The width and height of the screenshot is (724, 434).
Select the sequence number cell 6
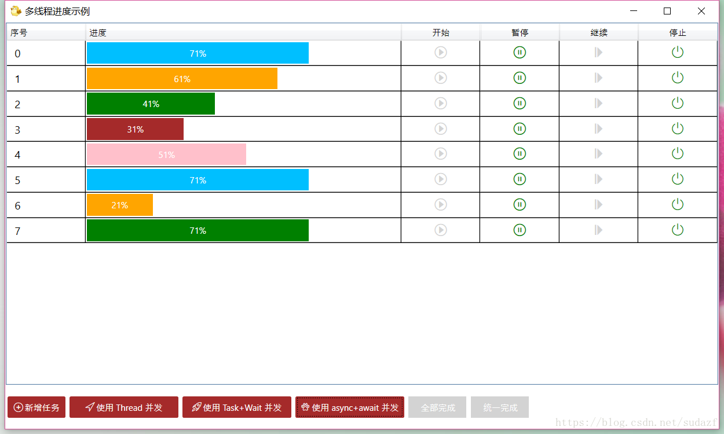pyautogui.click(x=46, y=205)
